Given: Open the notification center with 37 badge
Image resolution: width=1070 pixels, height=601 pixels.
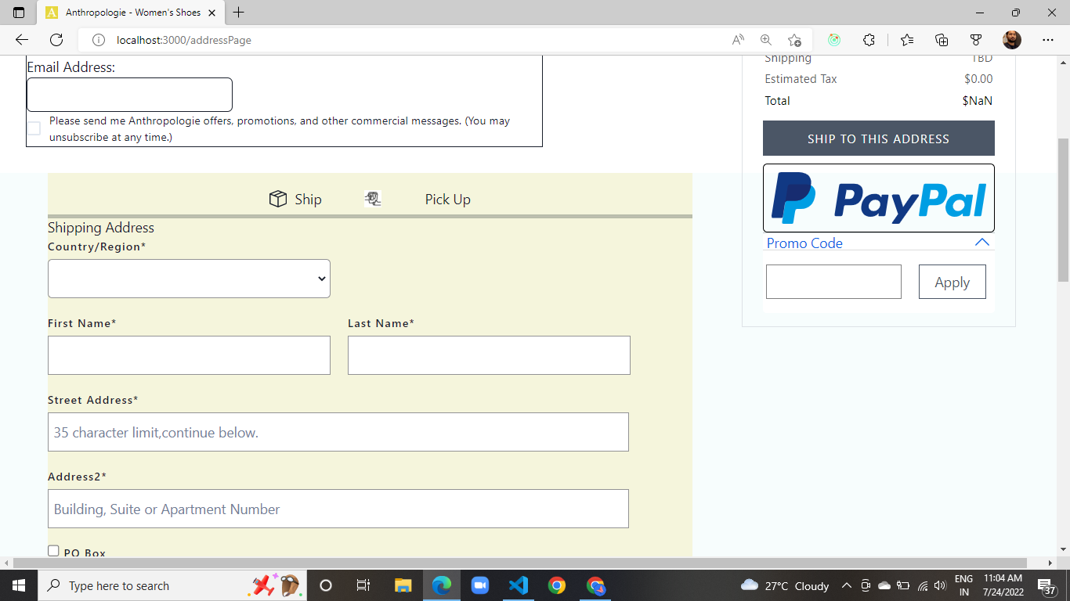Looking at the screenshot, I should point(1047,585).
